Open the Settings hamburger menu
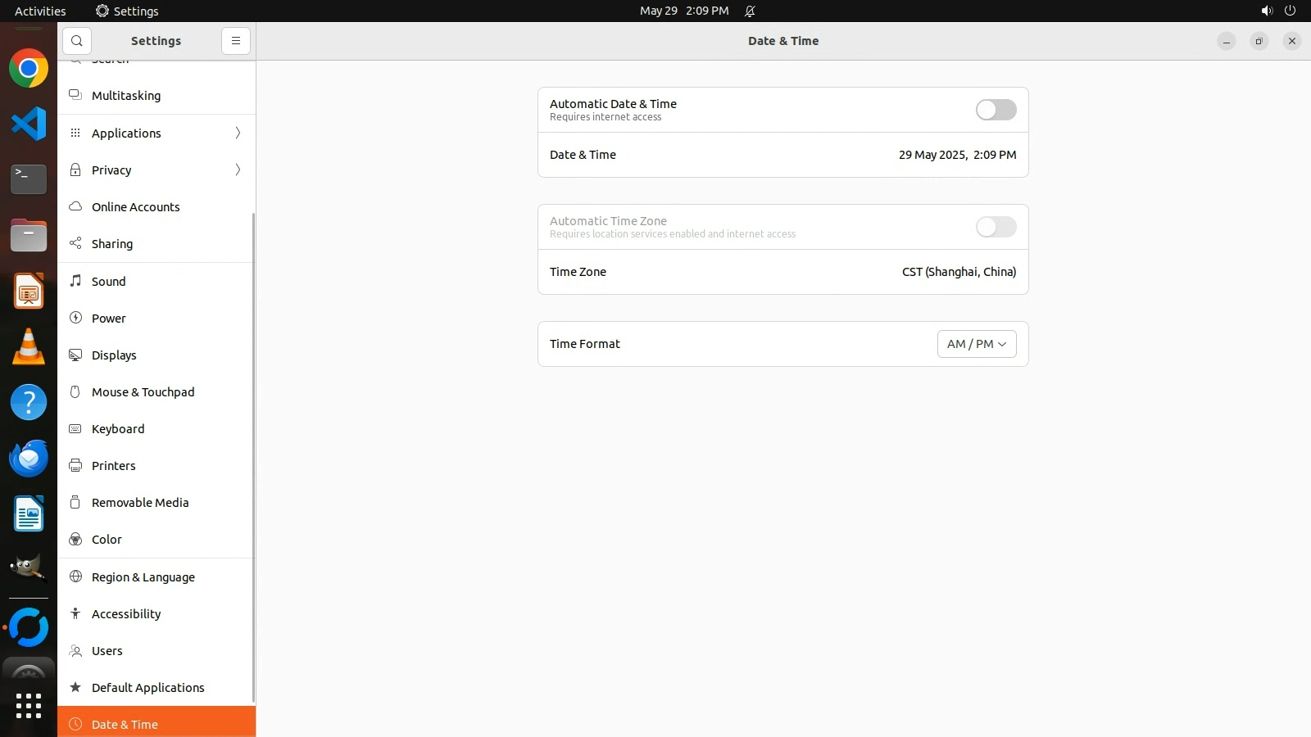1311x737 pixels. (235, 41)
